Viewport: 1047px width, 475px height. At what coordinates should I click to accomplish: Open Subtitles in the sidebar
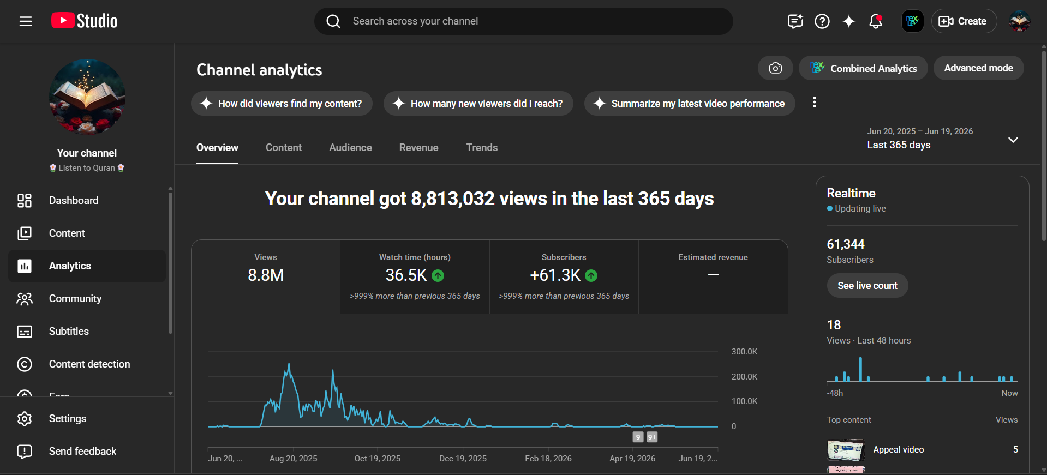tap(87, 332)
